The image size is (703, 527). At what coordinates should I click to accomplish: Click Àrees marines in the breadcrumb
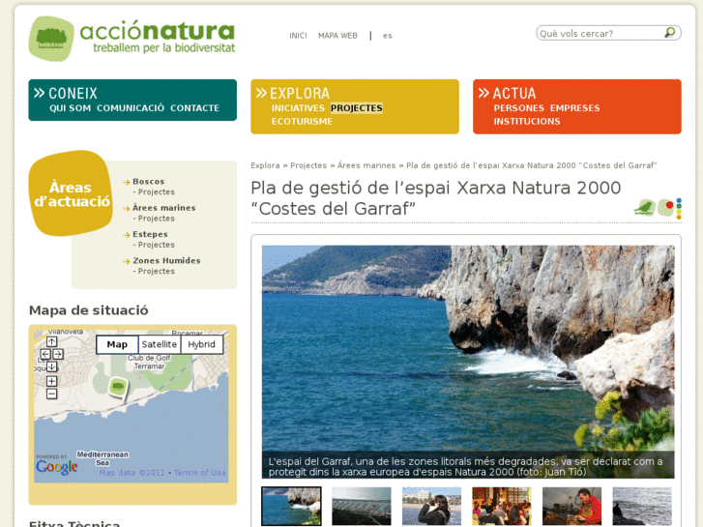(366, 165)
